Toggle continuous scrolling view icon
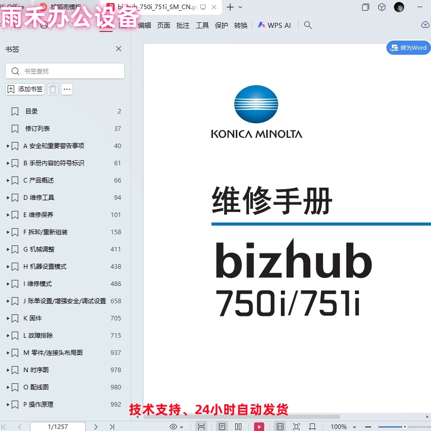Screen dimensions: 431x431 [x=201, y=426]
